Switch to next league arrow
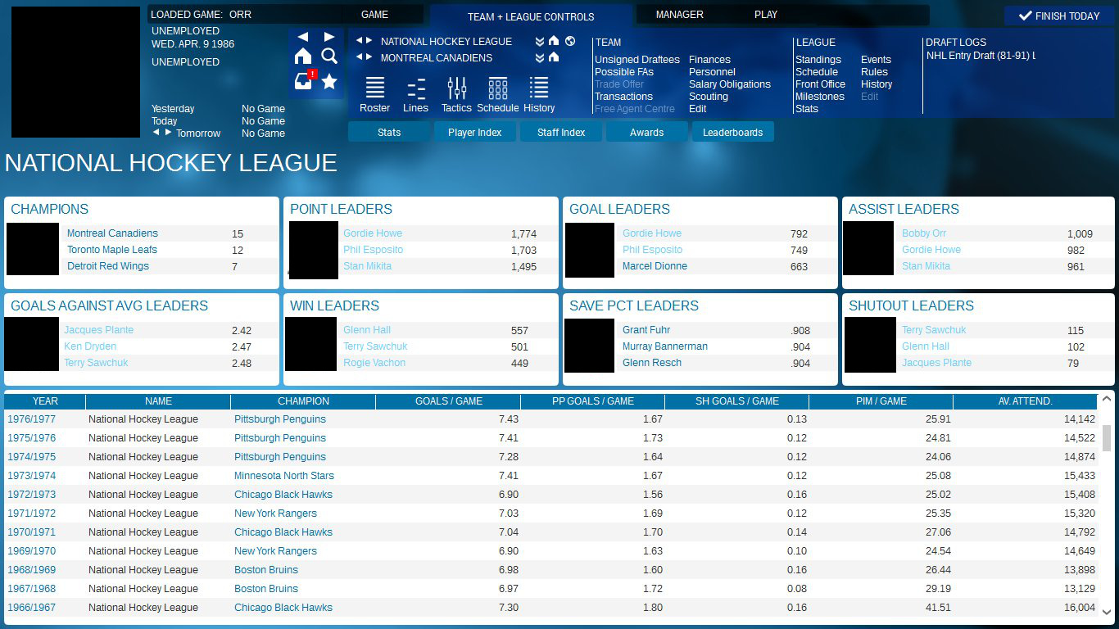Screen dimensions: 1119x629 click(x=369, y=41)
